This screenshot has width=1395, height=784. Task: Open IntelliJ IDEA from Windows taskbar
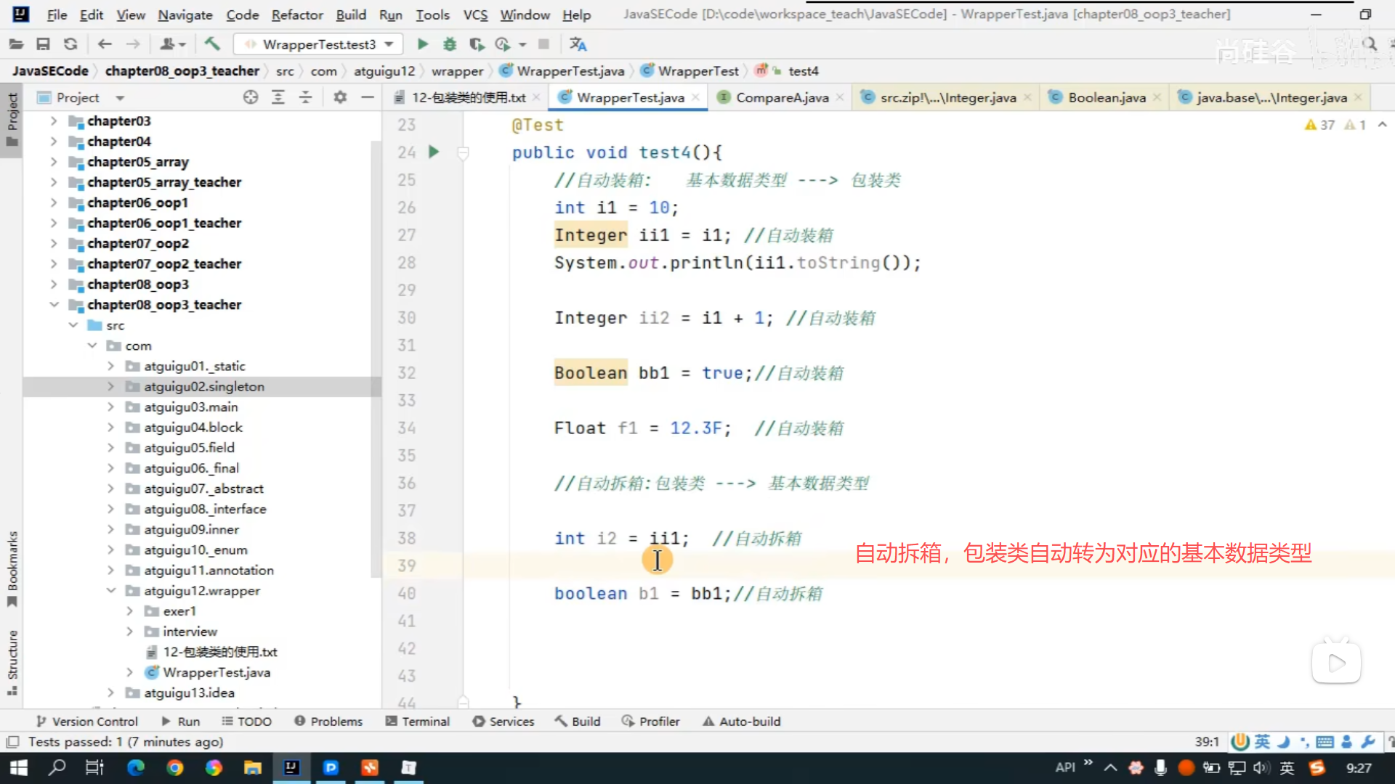click(291, 767)
